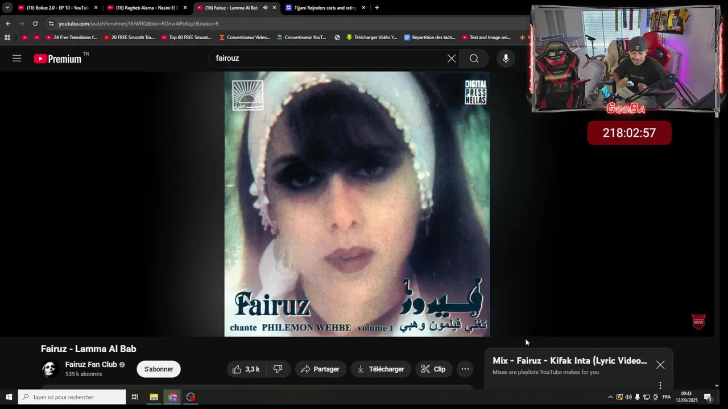Show hidden system tray icons
728x409 pixels.
click(x=610, y=397)
